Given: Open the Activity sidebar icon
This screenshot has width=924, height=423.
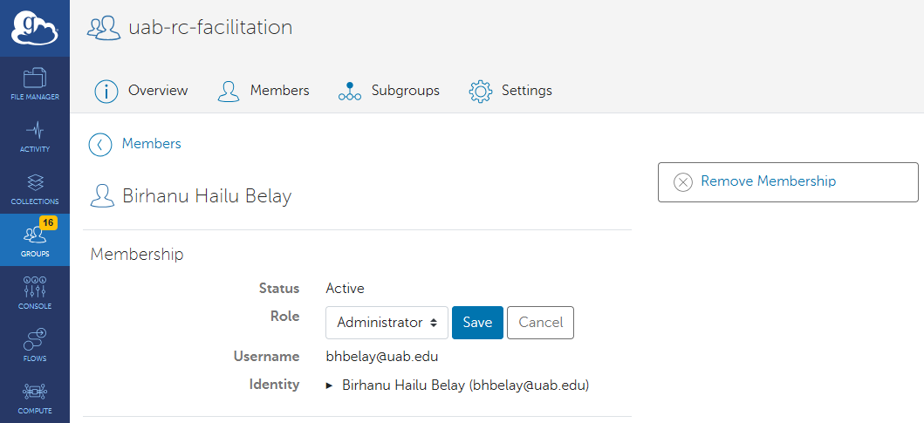Looking at the screenshot, I should click(35, 136).
